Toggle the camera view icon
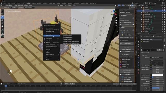 116,23
